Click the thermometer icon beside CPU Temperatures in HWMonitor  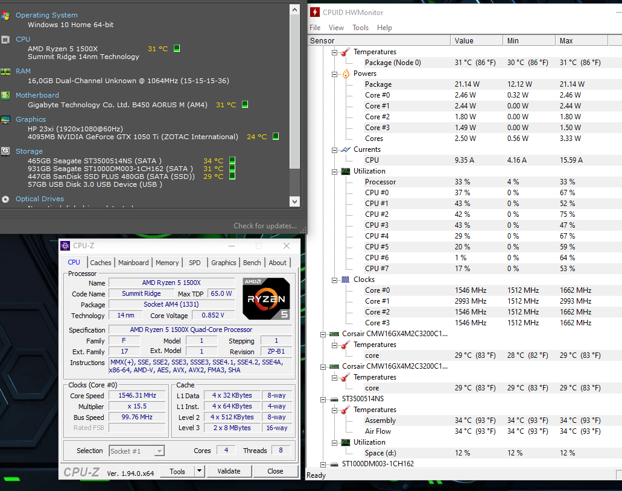click(346, 52)
